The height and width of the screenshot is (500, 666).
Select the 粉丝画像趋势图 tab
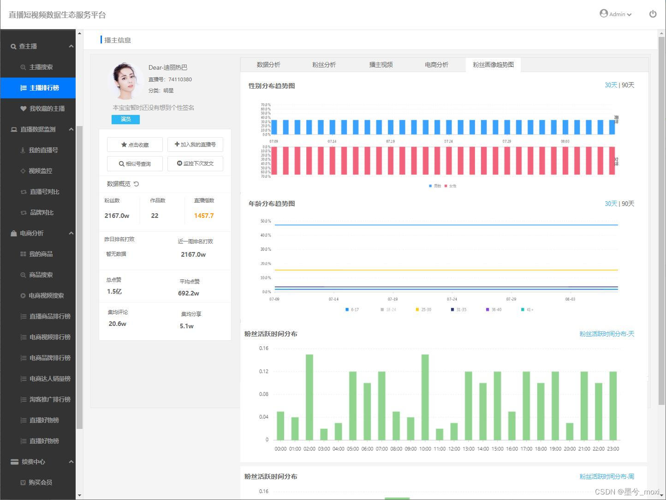[x=493, y=65]
